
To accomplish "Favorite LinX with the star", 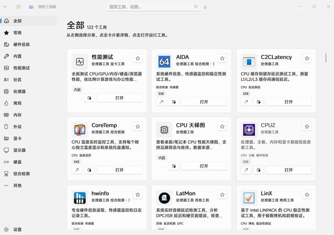I will click(307, 195).
